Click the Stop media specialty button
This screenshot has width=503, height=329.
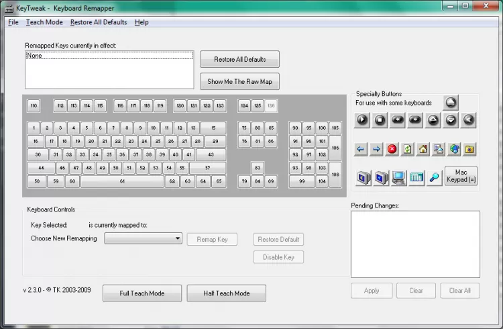tap(380, 120)
